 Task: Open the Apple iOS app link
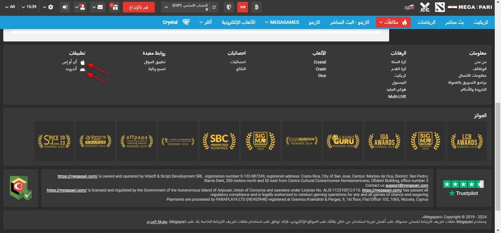pos(83,62)
